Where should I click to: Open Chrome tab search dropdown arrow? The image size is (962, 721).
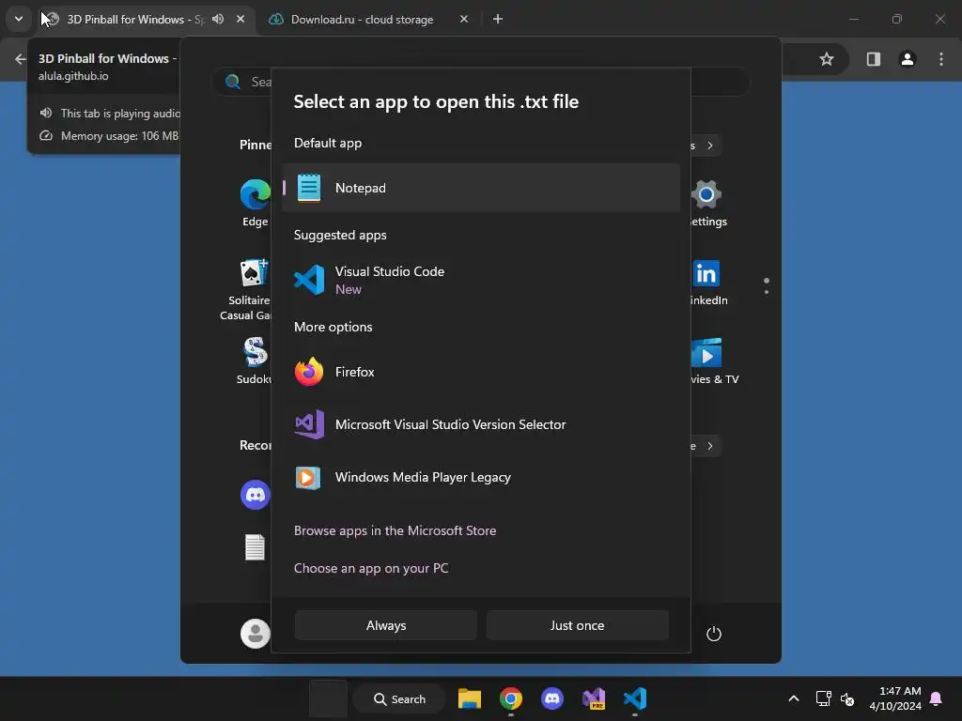(x=19, y=19)
